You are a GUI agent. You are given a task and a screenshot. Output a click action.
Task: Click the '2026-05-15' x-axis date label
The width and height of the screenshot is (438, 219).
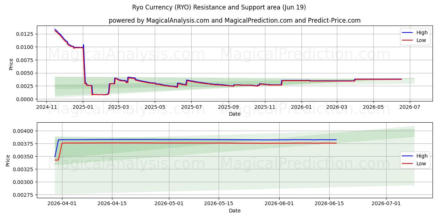click(219, 203)
